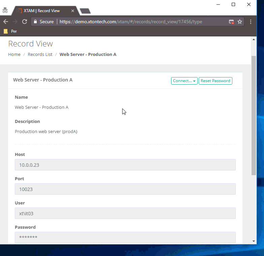Bookmark this page with the star icon
The width and height of the screenshot is (264, 256).
point(240,22)
